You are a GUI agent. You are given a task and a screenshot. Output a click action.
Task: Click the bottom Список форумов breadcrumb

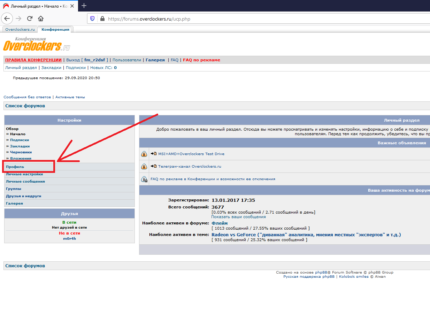click(x=25, y=266)
